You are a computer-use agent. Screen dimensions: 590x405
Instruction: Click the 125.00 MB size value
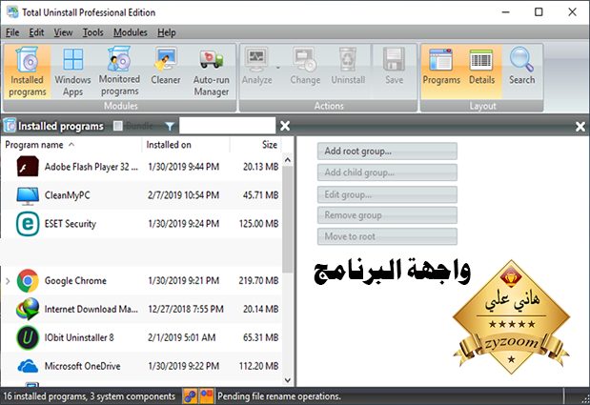(x=259, y=224)
